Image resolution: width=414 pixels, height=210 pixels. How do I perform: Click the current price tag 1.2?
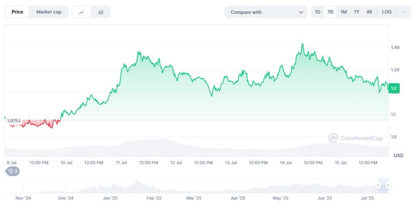pyautogui.click(x=394, y=88)
